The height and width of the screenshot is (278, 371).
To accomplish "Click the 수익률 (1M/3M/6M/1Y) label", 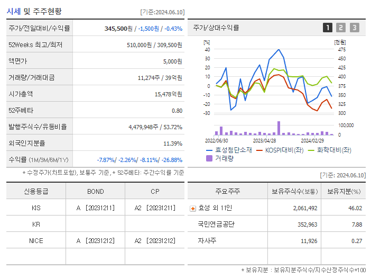I will [x=39, y=160].
